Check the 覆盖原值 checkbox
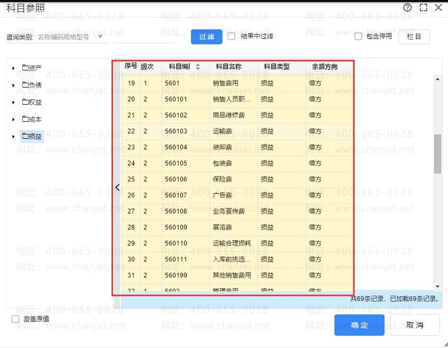The image size is (448, 348). pyautogui.click(x=15, y=319)
